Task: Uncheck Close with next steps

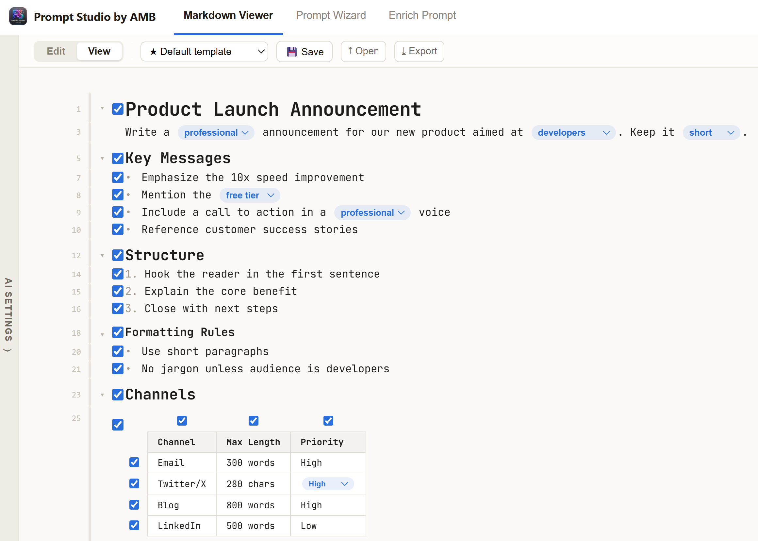Action: [x=118, y=309]
